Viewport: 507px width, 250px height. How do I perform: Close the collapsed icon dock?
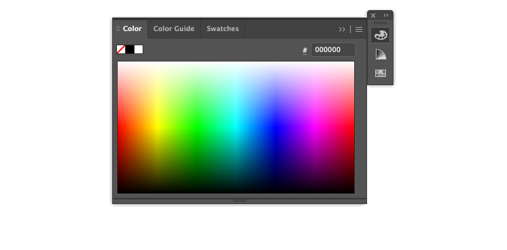click(373, 15)
